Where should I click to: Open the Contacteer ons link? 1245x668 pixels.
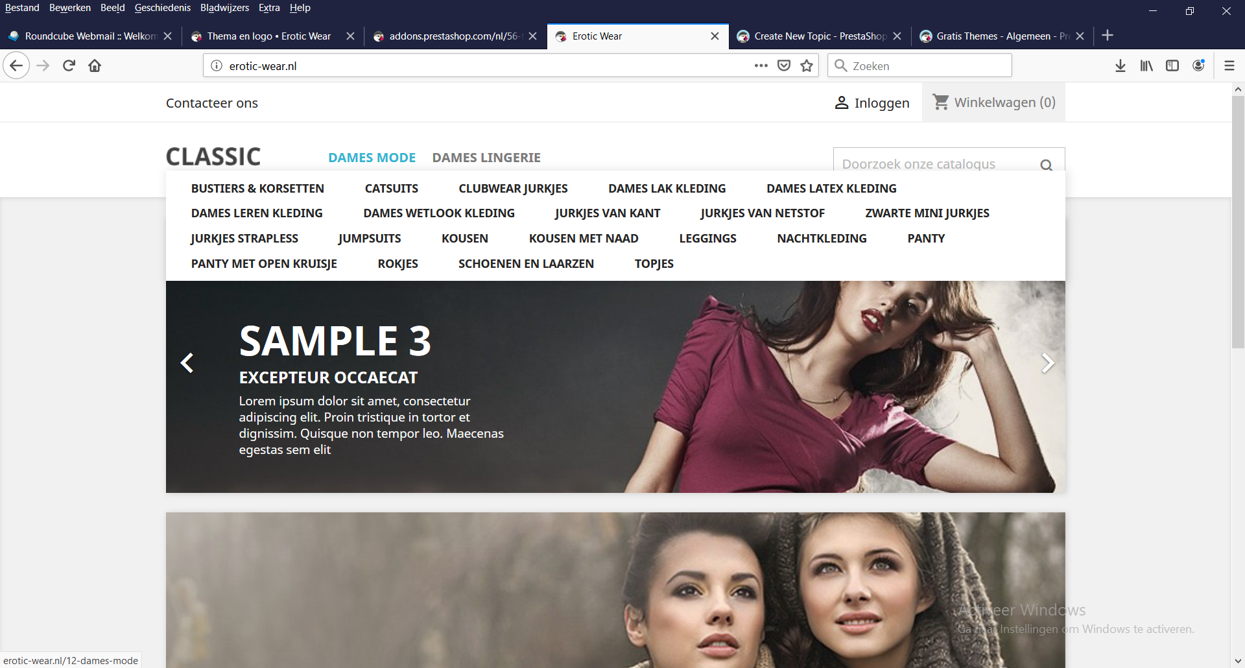pos(212,103)
